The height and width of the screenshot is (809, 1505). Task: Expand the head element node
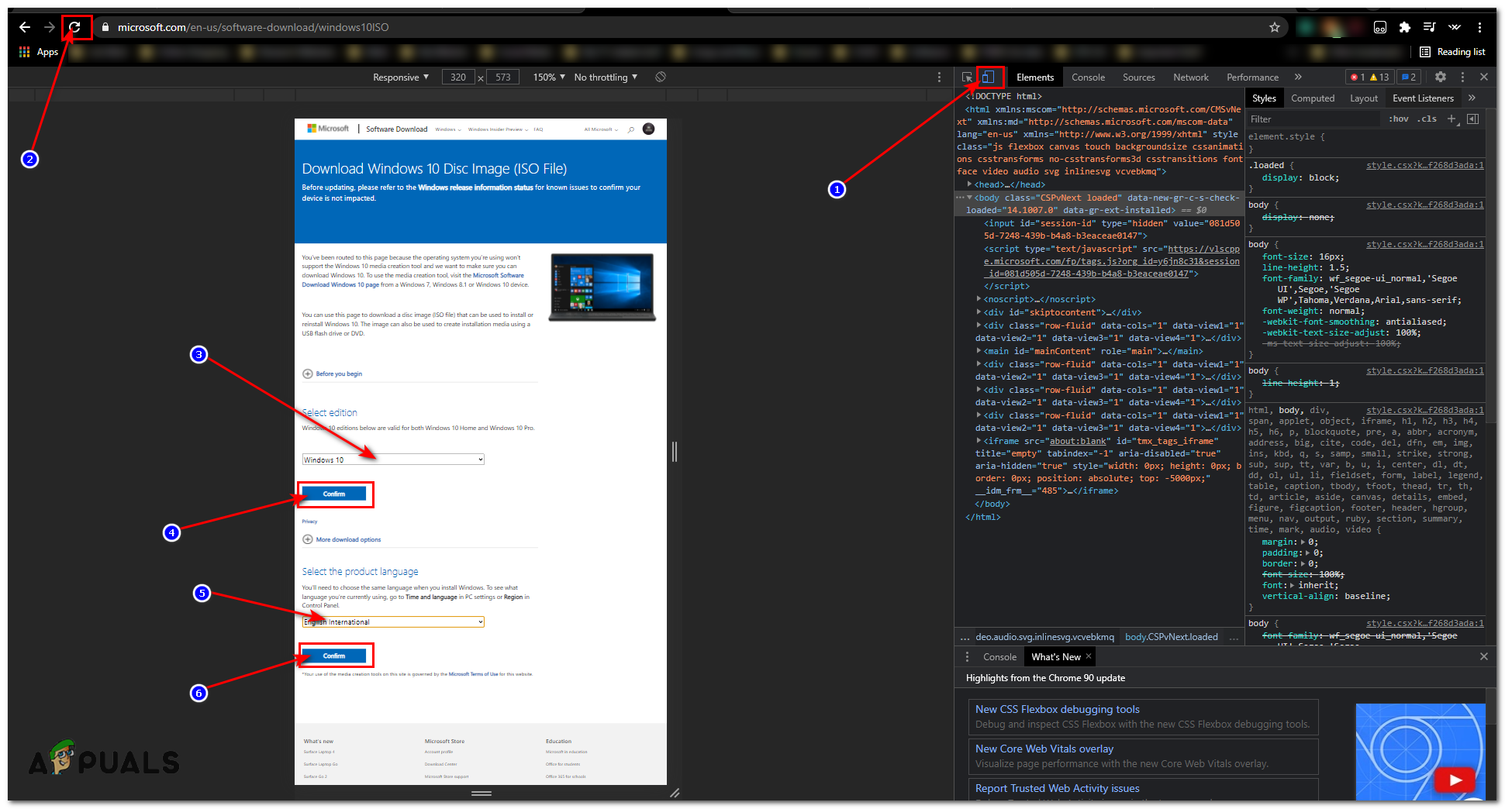click(x=970, y=184)
